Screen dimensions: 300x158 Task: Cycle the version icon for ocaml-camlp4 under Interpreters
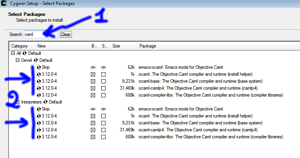click(39, 130)
